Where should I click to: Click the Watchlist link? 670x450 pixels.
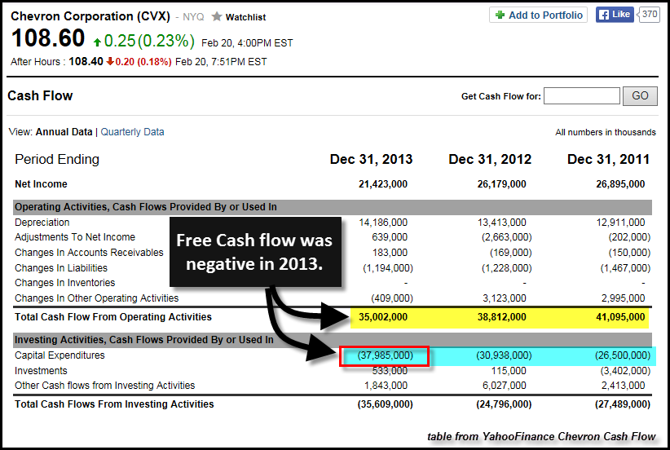tap(245, 17)
